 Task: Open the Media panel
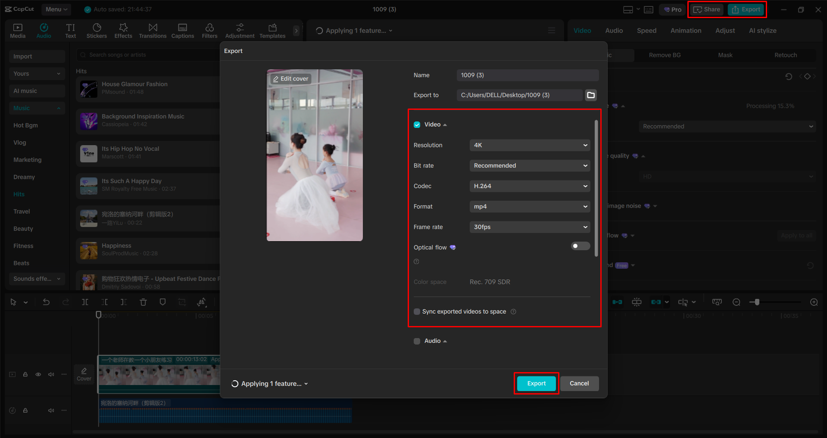[17, 30]
